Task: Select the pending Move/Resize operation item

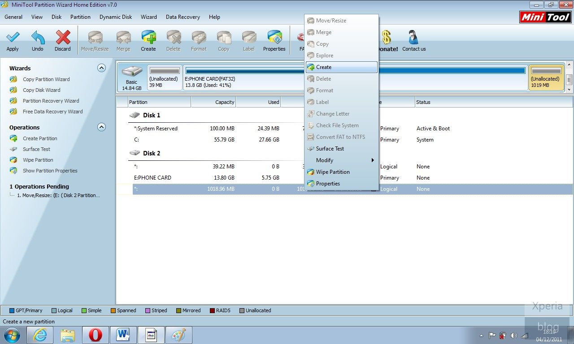Action: pos(58,195)
